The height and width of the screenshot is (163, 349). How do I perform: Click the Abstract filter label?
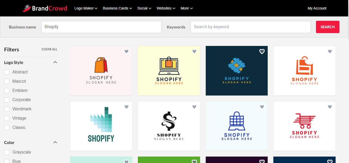pos(20,72)
